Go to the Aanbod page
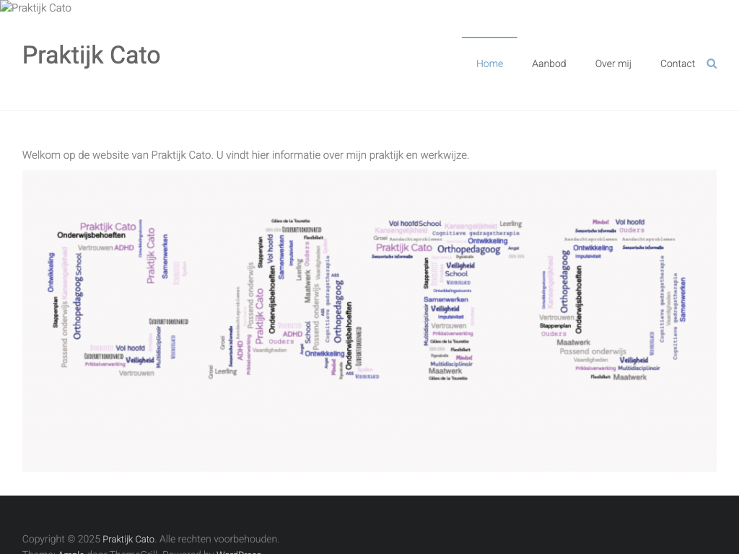Viewport: 739px width, 554px height. (x=548, y=63)
